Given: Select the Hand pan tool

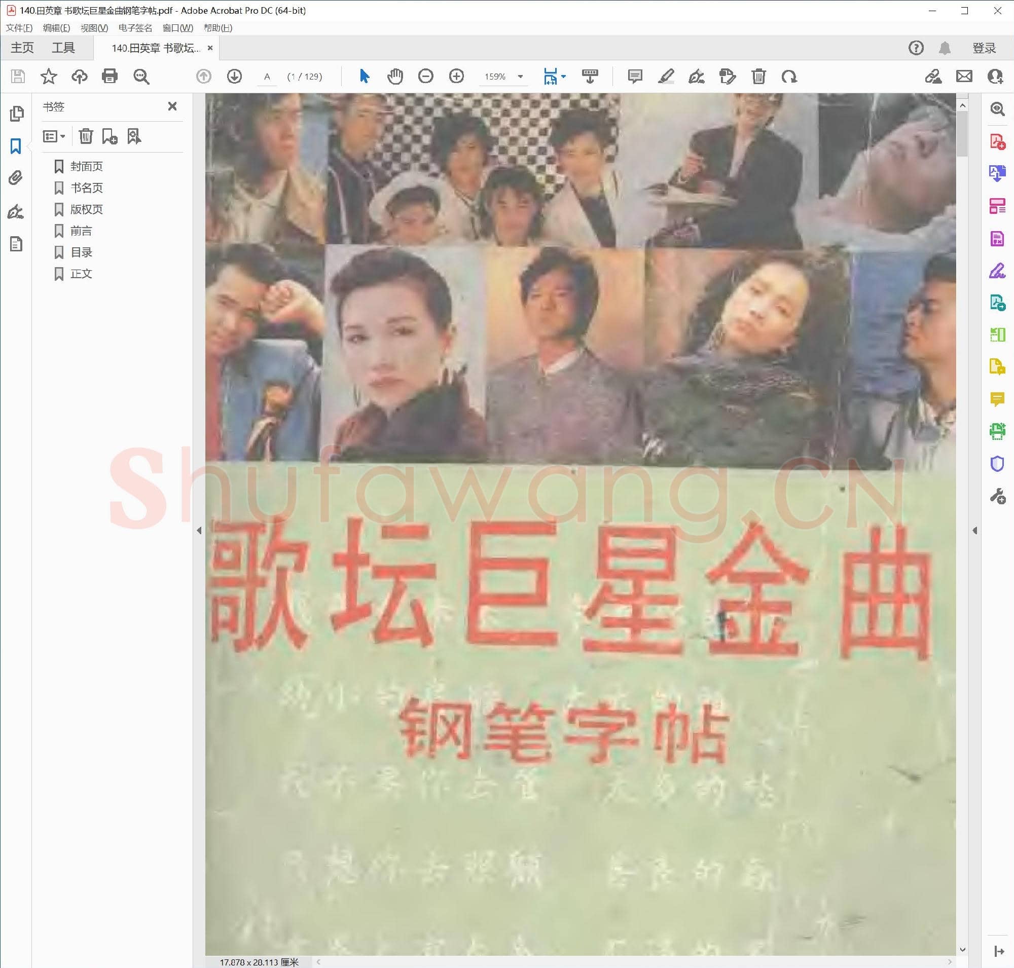Looking at the screenshot, I should point(395,77).
